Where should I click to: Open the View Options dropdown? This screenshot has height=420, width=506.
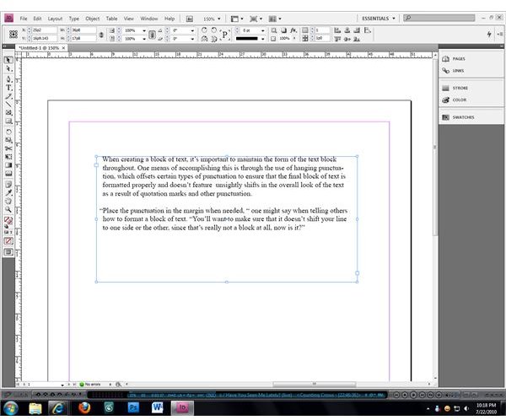[237, 19]
